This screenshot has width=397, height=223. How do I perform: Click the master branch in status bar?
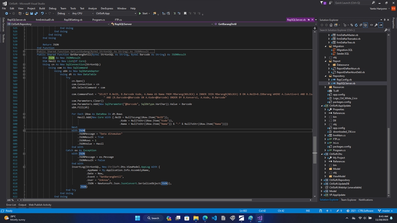coord(385,211)
